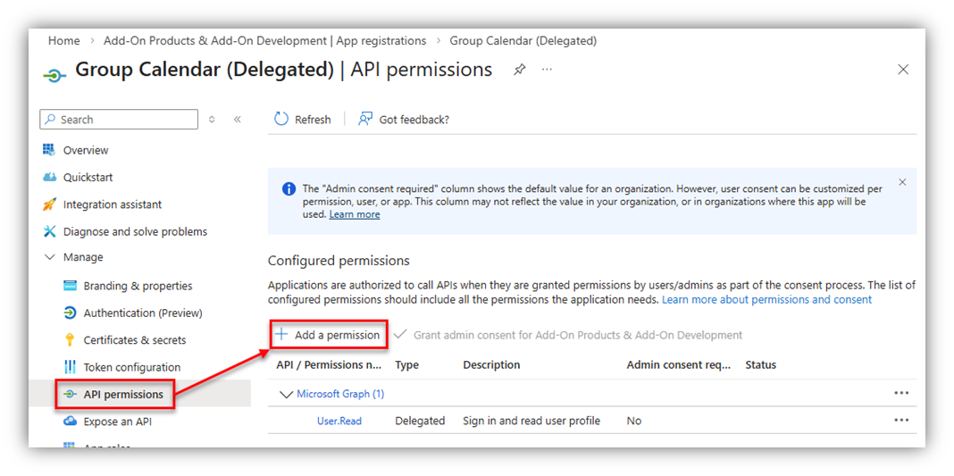Open the ellipsis menu beside the page title
The width and height of the screenshot is (954, 476).
547,70
